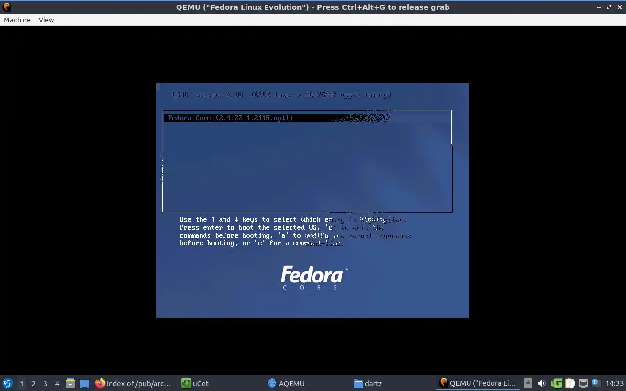Open the clipboard manager tray icon

(x=570, y=383)
